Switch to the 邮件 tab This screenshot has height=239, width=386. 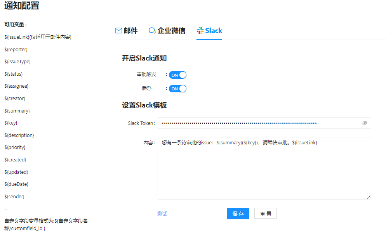coord(126,31)
